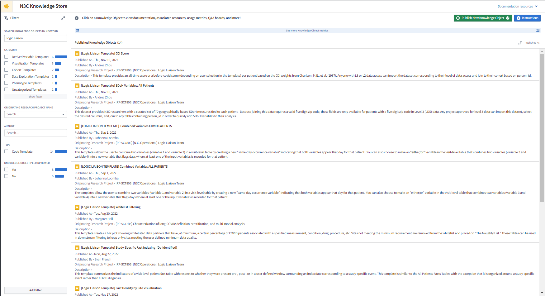Click the sort icon next to Published At
Image resolution: width=545 pixels, height=296 pixels.
click(520, 43)
